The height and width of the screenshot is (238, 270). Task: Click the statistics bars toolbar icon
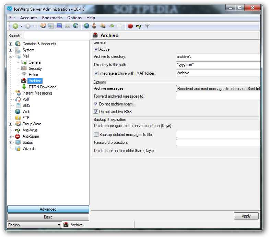(67, 26)
